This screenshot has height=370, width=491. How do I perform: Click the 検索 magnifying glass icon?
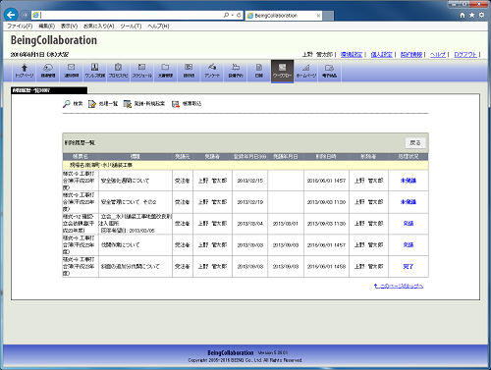[67, 104]
